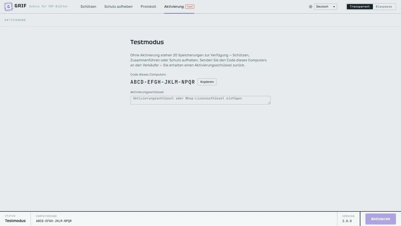This screenshot has height=226, width=401.
Task: Click the resize handle of the key textarea
Action: 269,103
